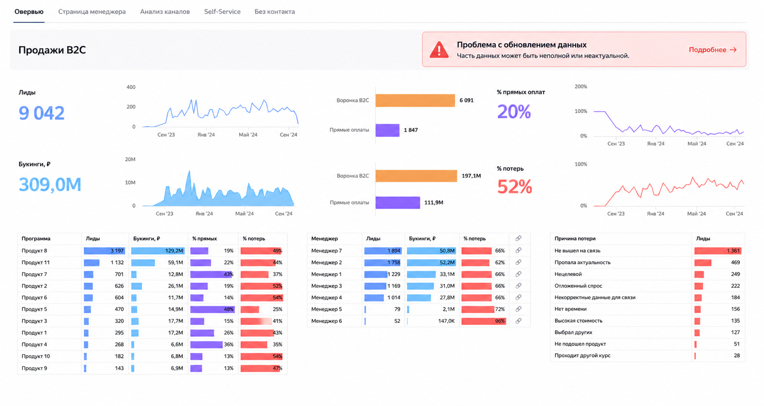Select the Продукт 5 row name

click(34, 309)
